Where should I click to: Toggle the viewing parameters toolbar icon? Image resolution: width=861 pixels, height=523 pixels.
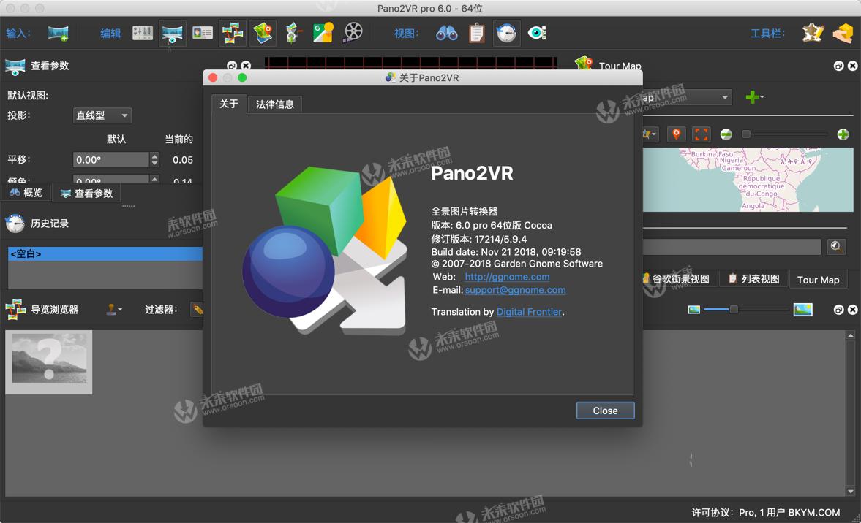[x=173, y=34]
